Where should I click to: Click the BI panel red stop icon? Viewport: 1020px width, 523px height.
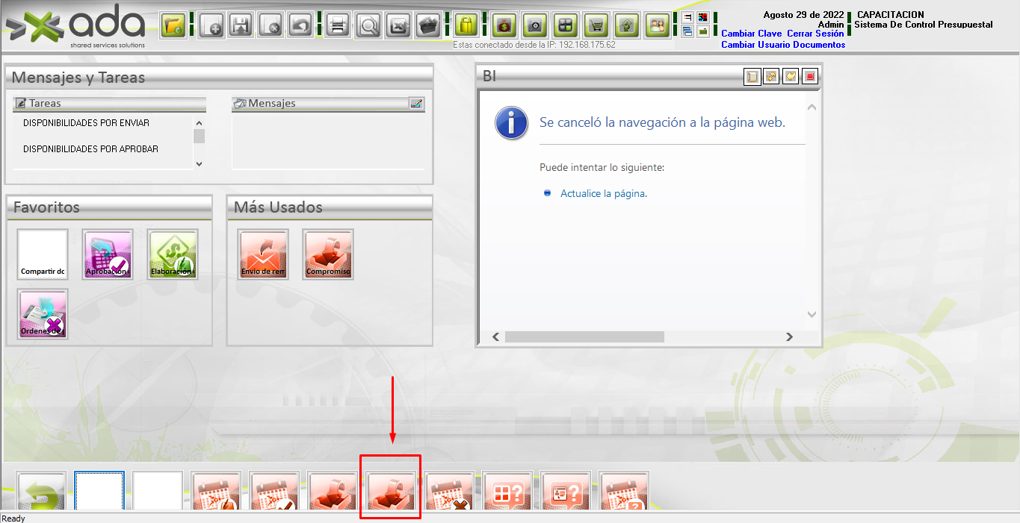click(810, 76)
